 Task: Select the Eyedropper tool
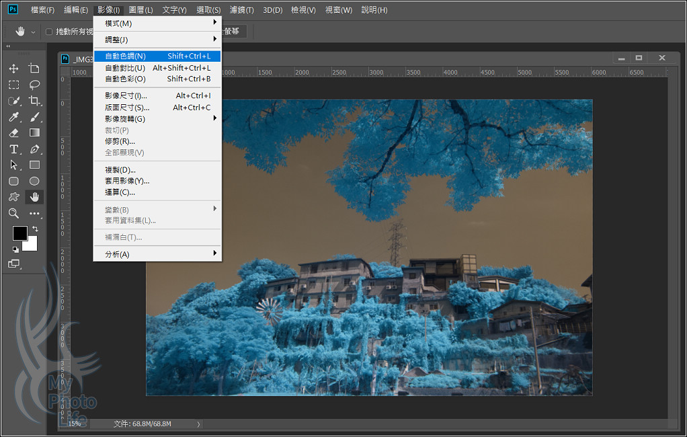point(13,117)
